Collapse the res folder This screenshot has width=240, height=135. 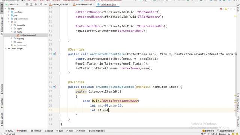pyautogui.click(x=9, y=22)
